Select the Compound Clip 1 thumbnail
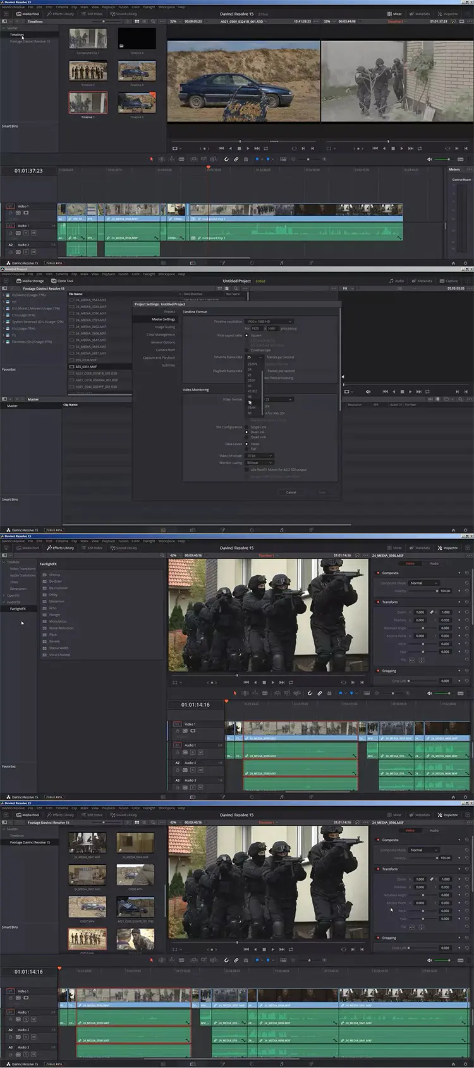 pyautogui.click(x=88, y=39)
